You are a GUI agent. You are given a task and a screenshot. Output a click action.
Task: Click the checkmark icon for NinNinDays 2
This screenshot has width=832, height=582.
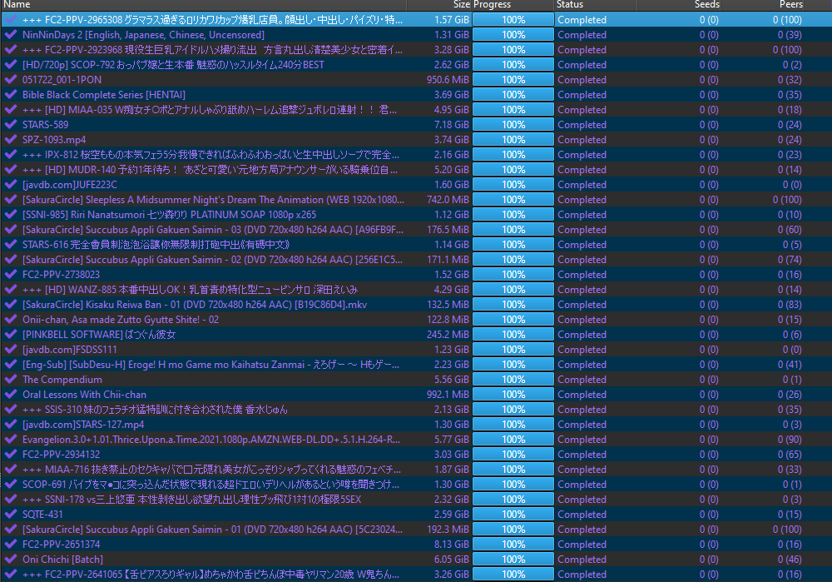10,34
